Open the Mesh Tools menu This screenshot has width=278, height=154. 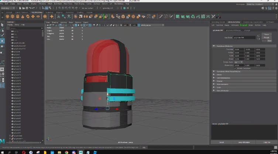[68, 4]
